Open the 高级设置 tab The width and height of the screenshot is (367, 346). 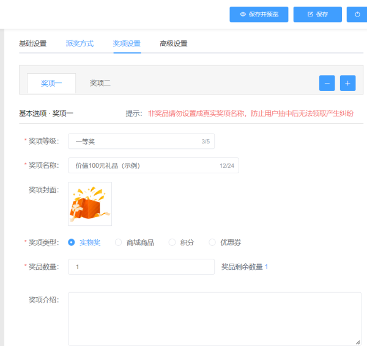tap(173, 43)
